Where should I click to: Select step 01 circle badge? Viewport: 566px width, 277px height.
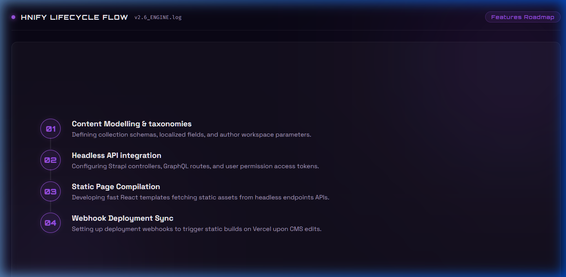tap(51, 129)
